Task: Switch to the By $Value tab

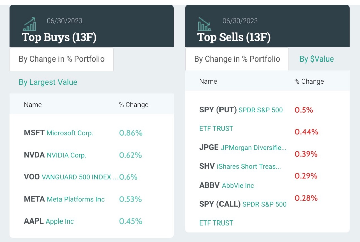Action: coord(317,59)
